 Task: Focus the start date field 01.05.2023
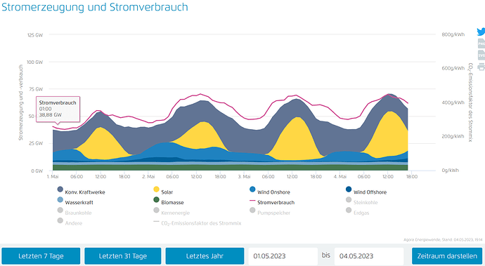coord(283,255)
